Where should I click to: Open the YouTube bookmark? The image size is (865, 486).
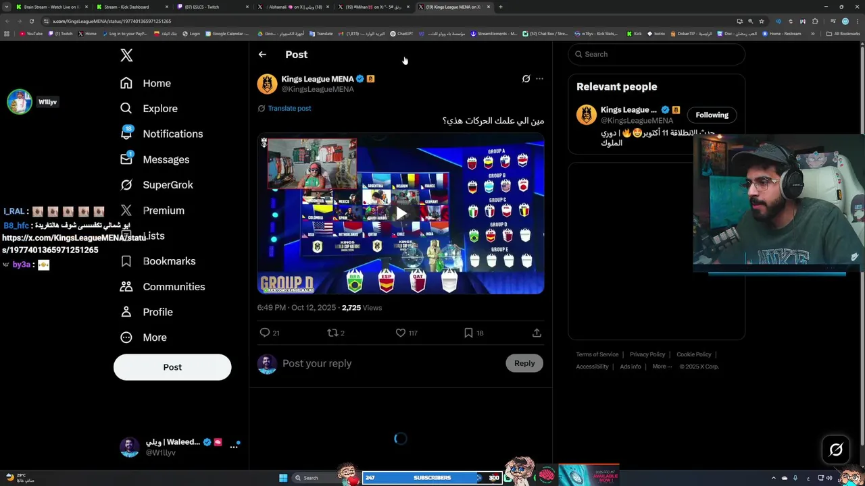[x=31, y=33]
